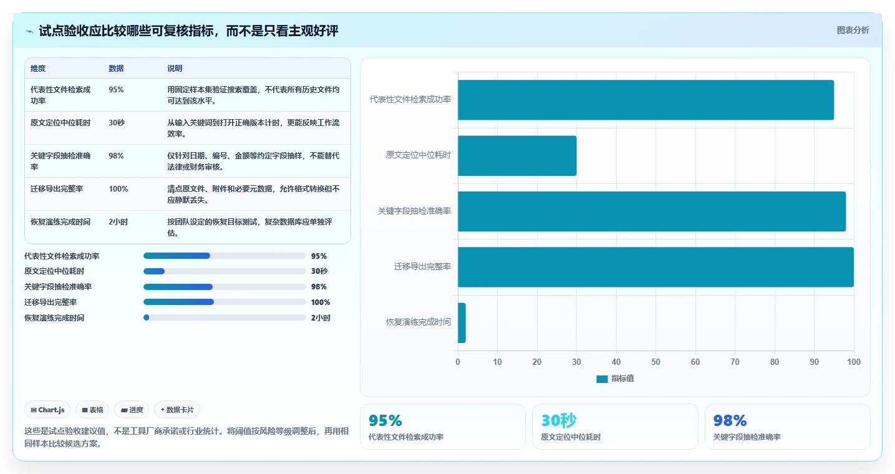Click the 恢复演练完成时间 progress bar showing 2小时
This screenshot has width=895, height=474.
225,317
